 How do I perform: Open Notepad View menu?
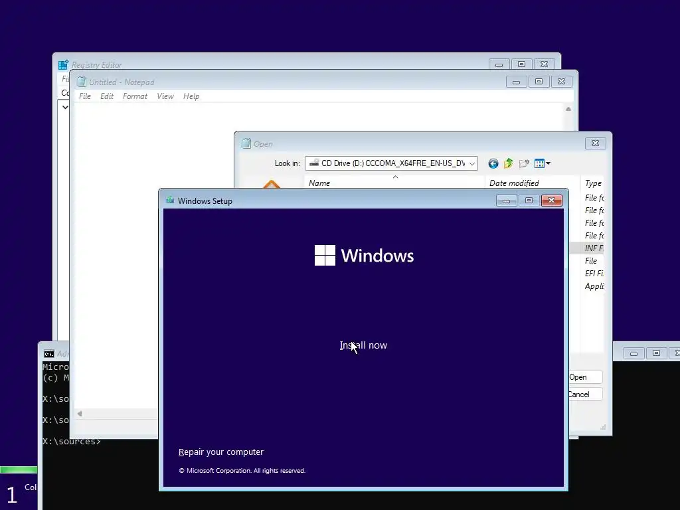[x=165, y=96]
